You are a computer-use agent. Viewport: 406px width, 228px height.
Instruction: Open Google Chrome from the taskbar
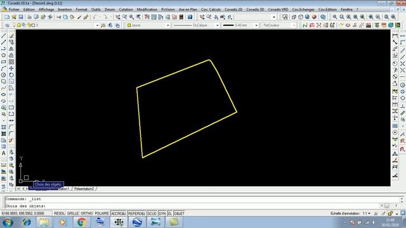(82, 222)
